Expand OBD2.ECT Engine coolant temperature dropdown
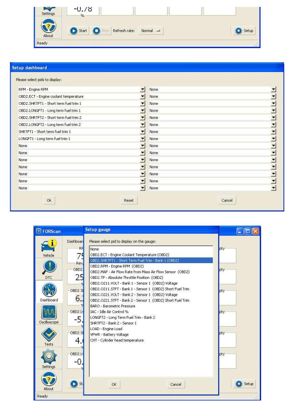Image resolution: width=294 pixels, height=416 pixels. [143, 97]
